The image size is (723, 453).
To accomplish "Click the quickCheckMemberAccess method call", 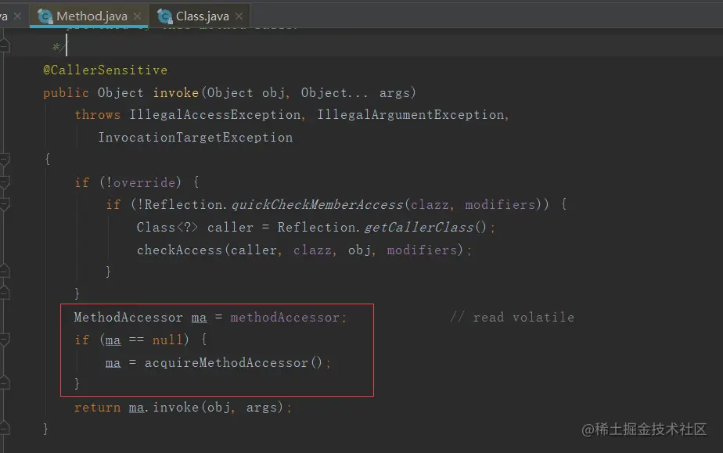I will [x=317, y=205].
